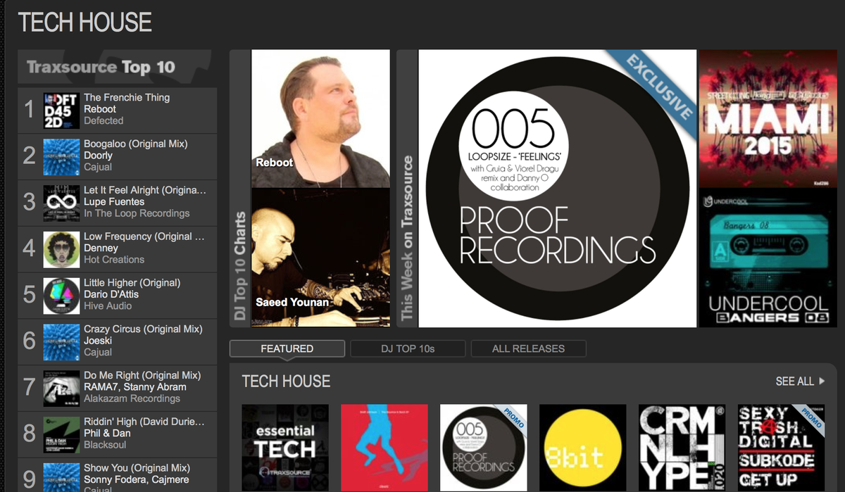Open Essential Tech release cover
Screen dimensions: 845x492
284,448
